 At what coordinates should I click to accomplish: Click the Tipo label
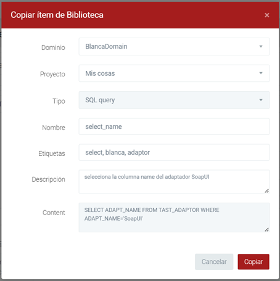[59, 101]
